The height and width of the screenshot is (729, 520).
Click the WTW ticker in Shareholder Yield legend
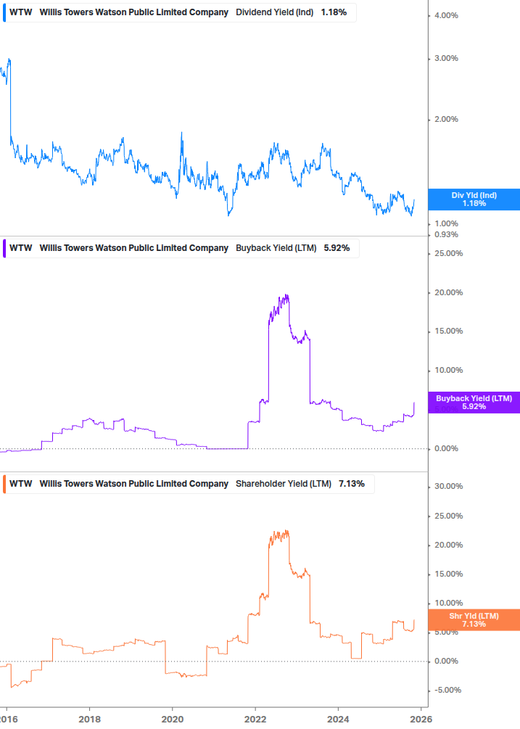pyautogui.click(x=21, y=484)
